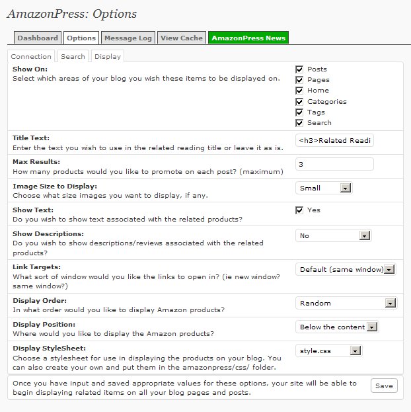Click the 'AmazonPress: Options' heading
Image resolution: width=411 pixels, height=412 pixels.
click(72, 14)
